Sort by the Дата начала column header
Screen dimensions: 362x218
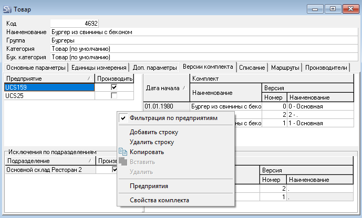click(166, 88)
